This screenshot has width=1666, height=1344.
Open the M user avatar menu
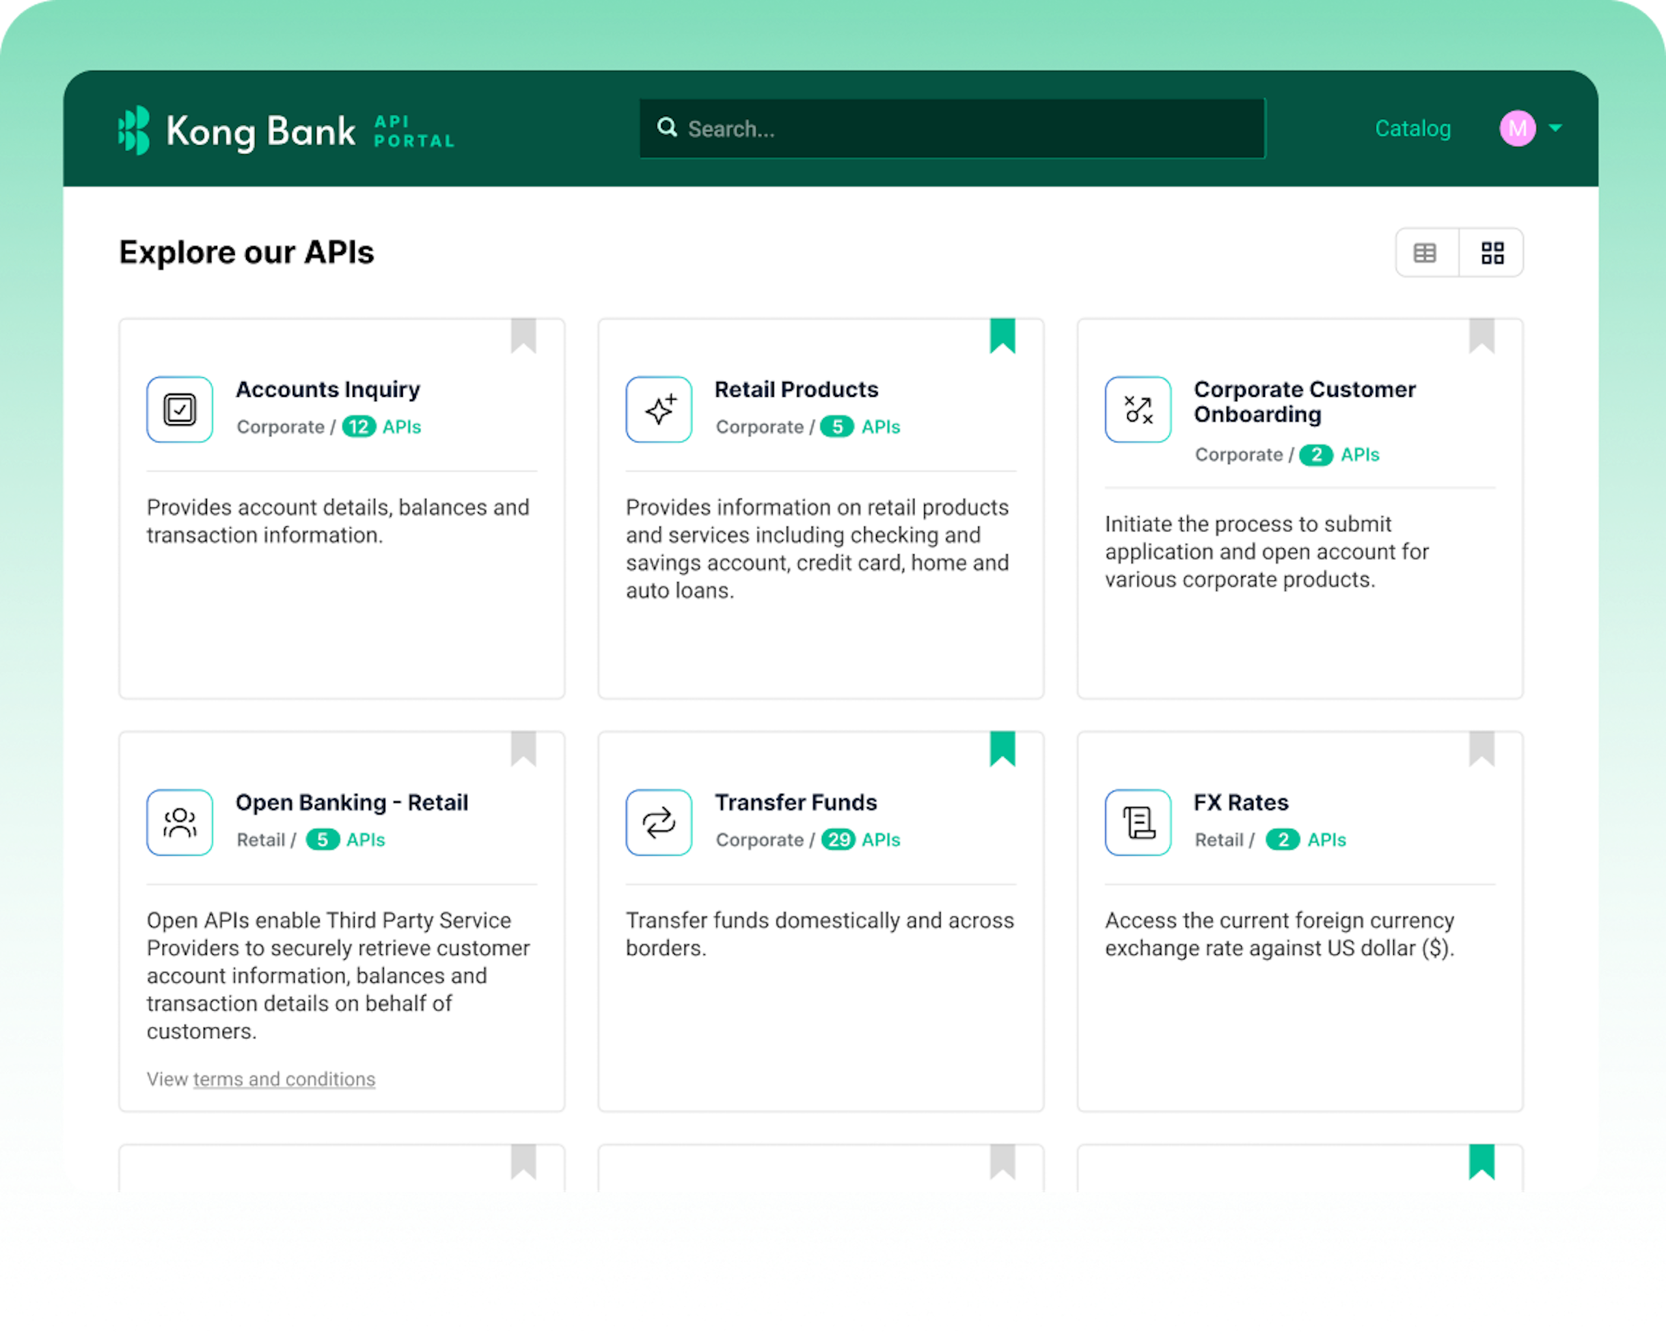click(1517, 128)
